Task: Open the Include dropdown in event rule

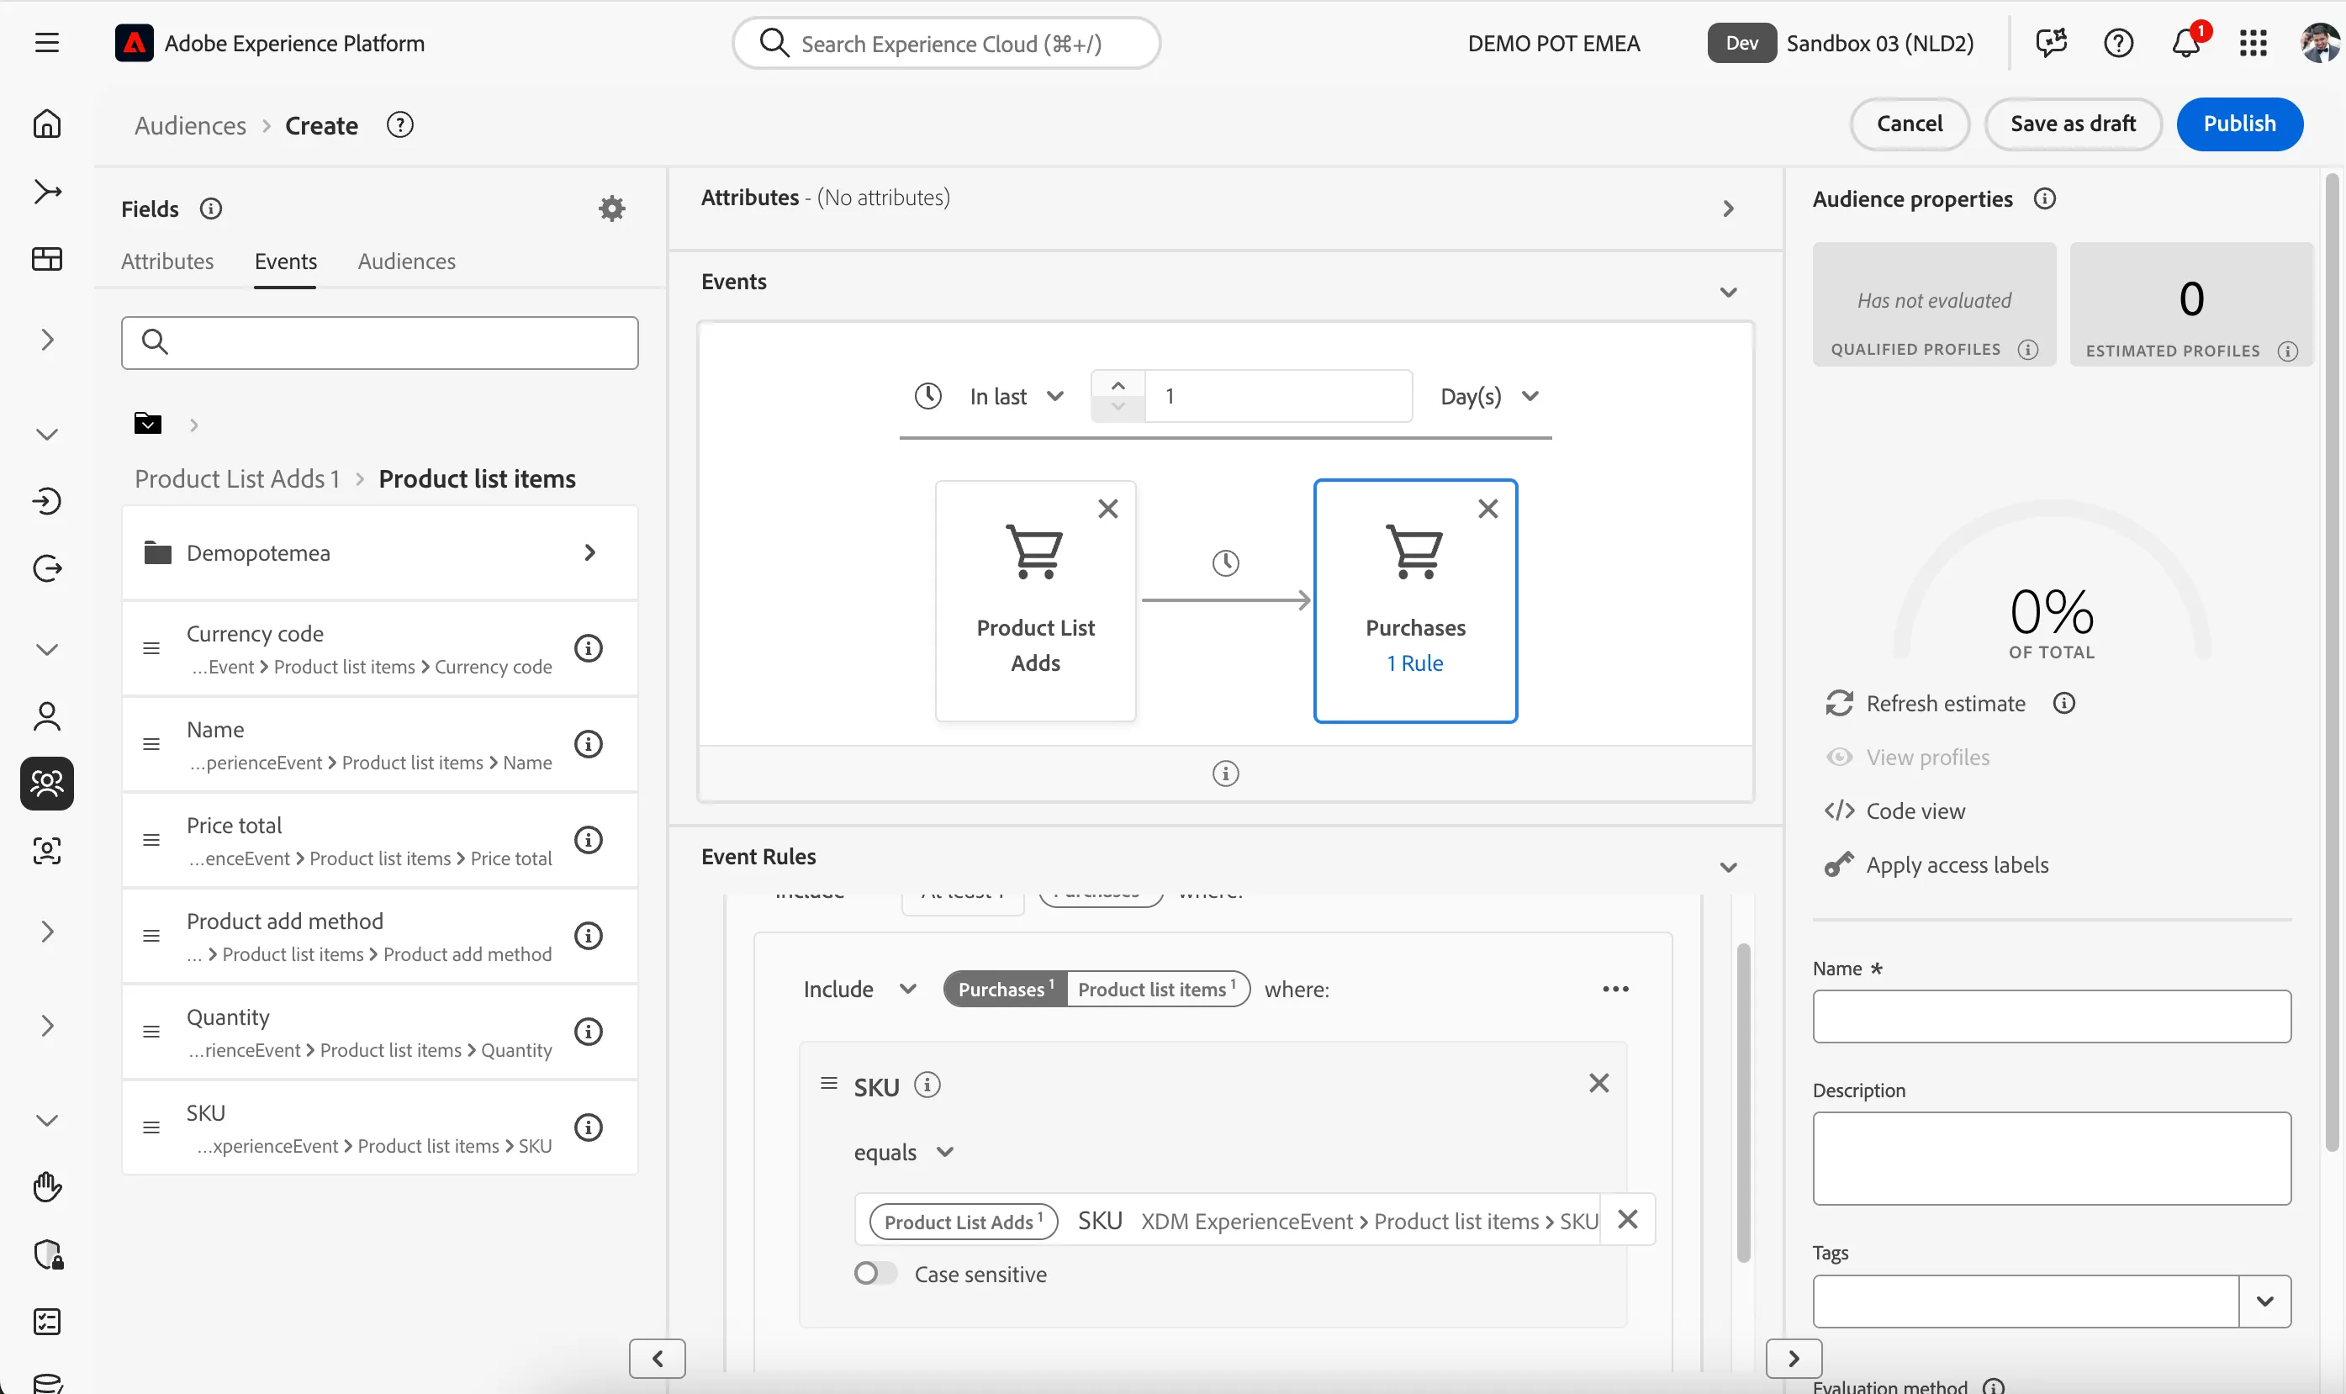Action: click(859, 989)
